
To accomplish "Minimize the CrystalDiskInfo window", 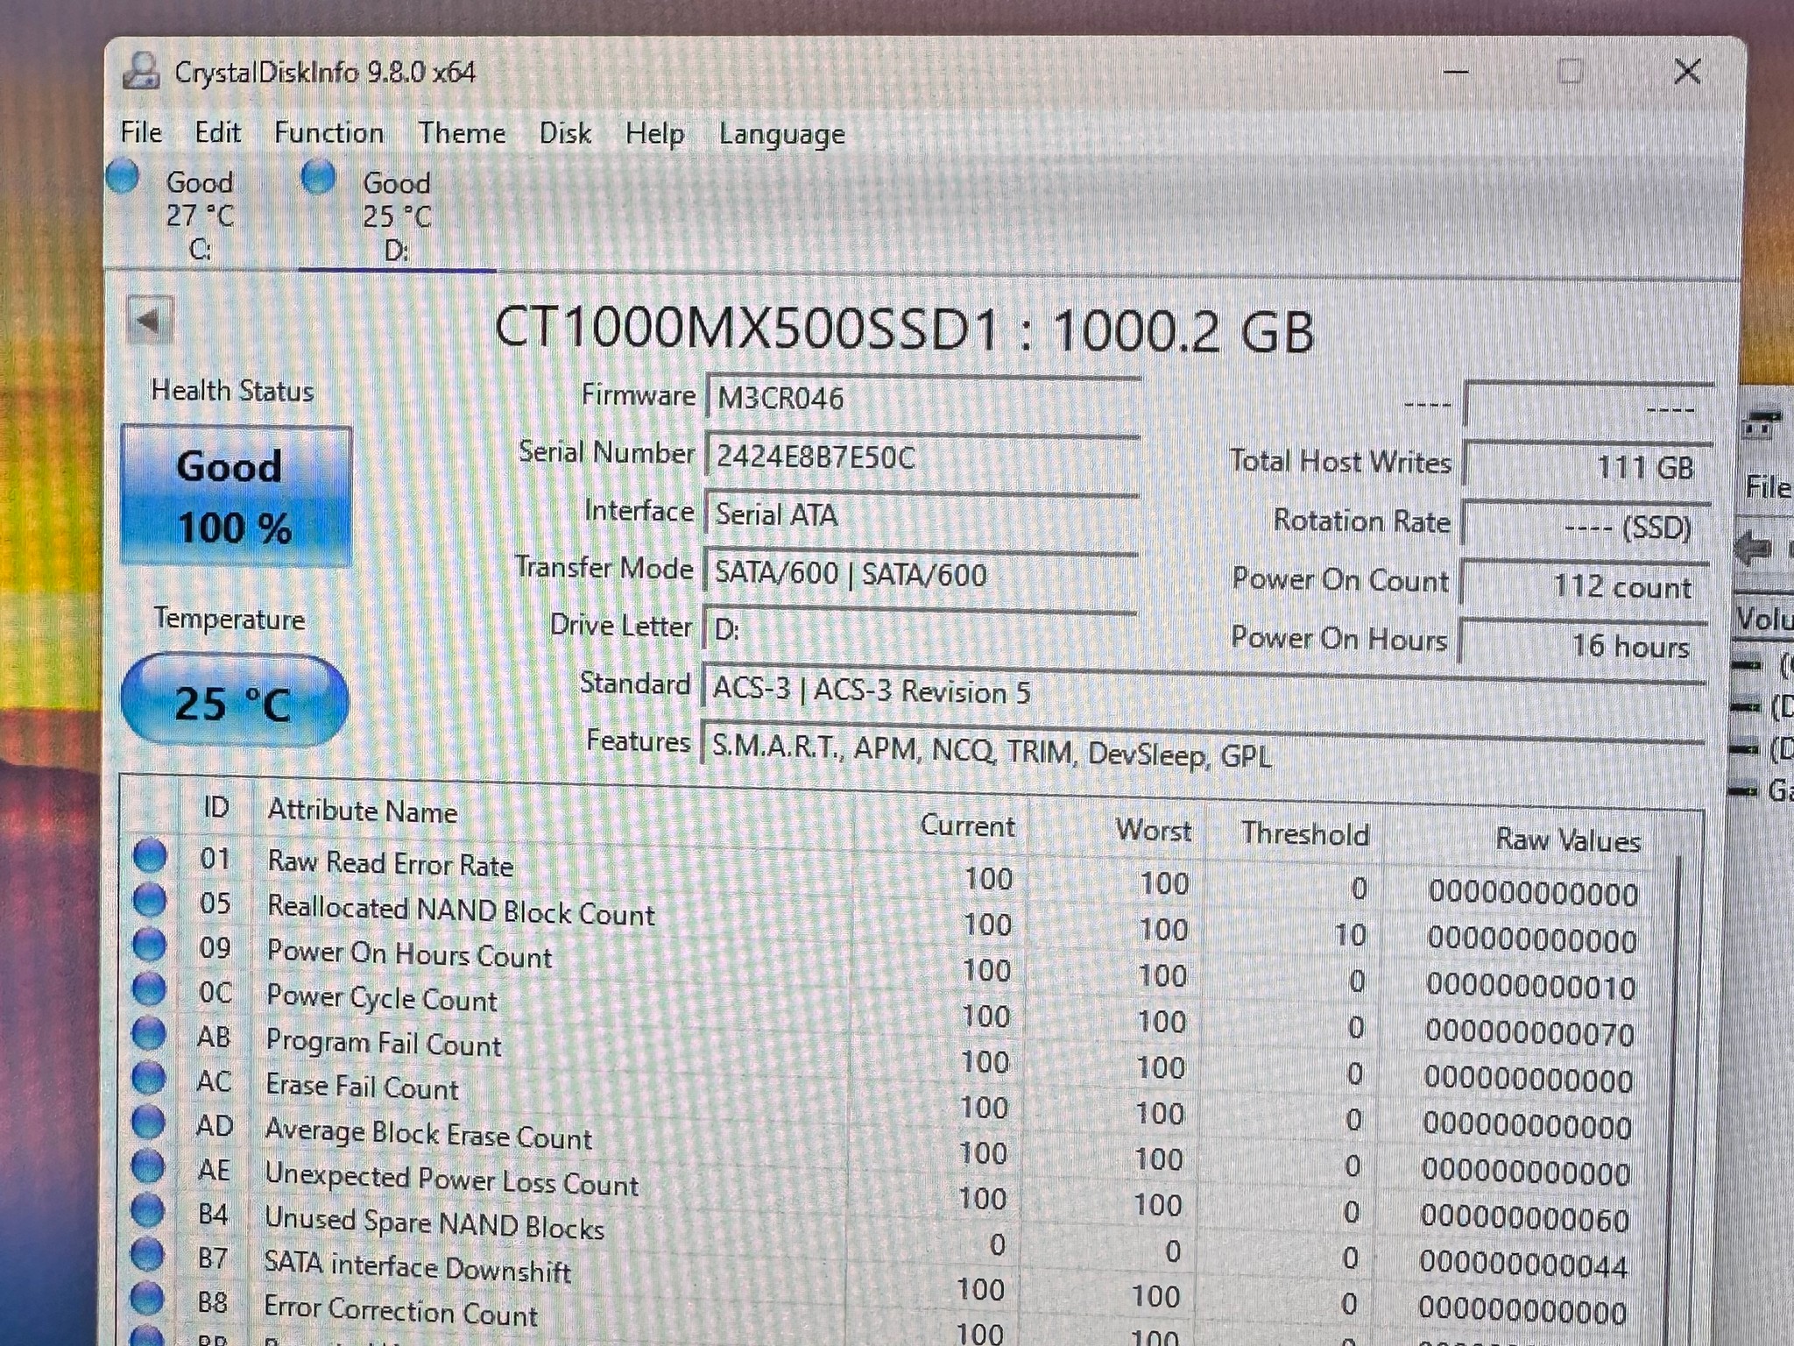I will 1456,71.
